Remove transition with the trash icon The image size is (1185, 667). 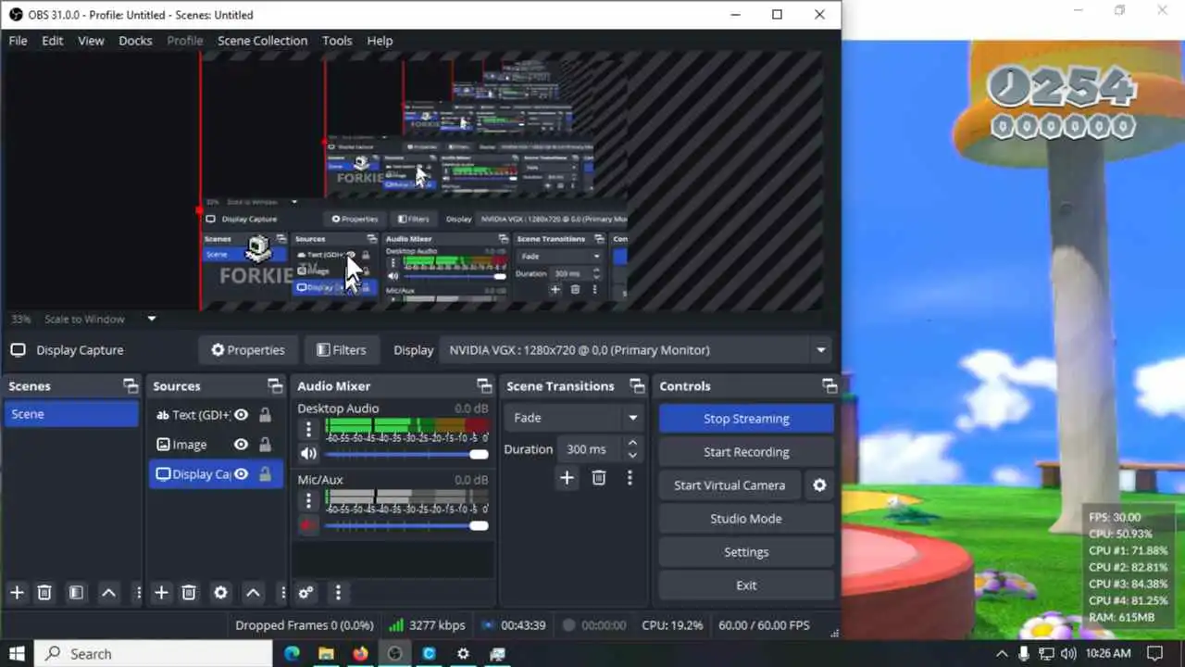[599, 478]
